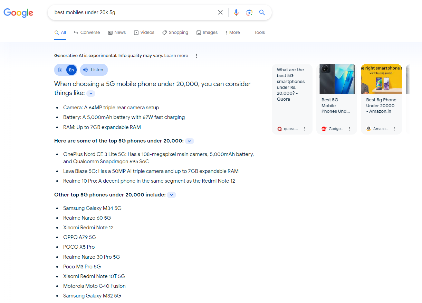This screenshot has width=422, height=303.
Task: Open the Images tab
Action: pos(207,33)
